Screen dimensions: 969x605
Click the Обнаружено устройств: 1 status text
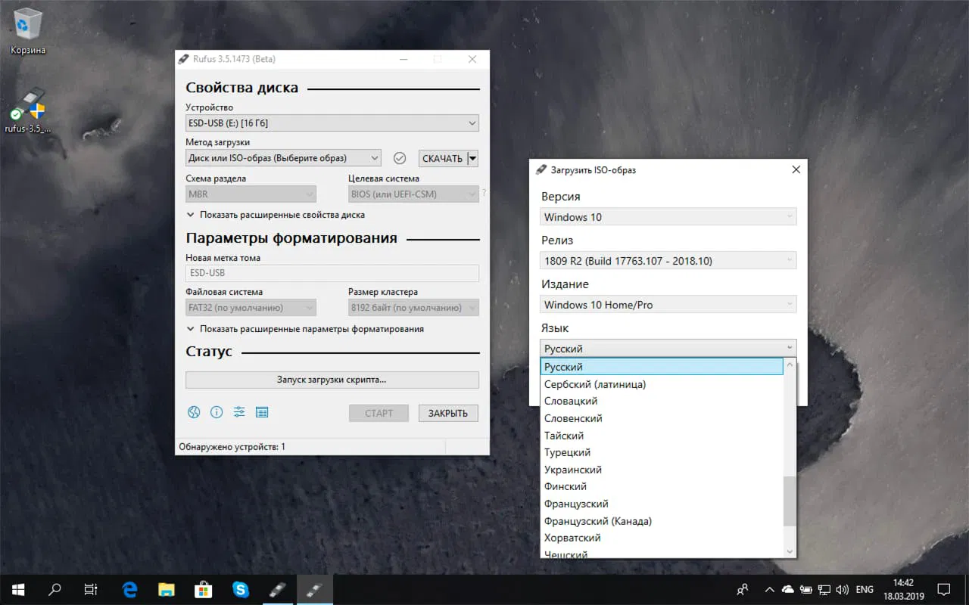232,447
